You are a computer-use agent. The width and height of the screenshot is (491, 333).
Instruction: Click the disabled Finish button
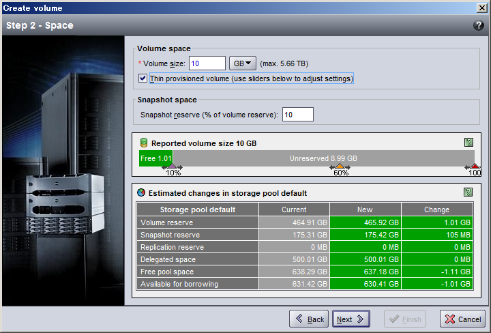(x=405, y=319)
